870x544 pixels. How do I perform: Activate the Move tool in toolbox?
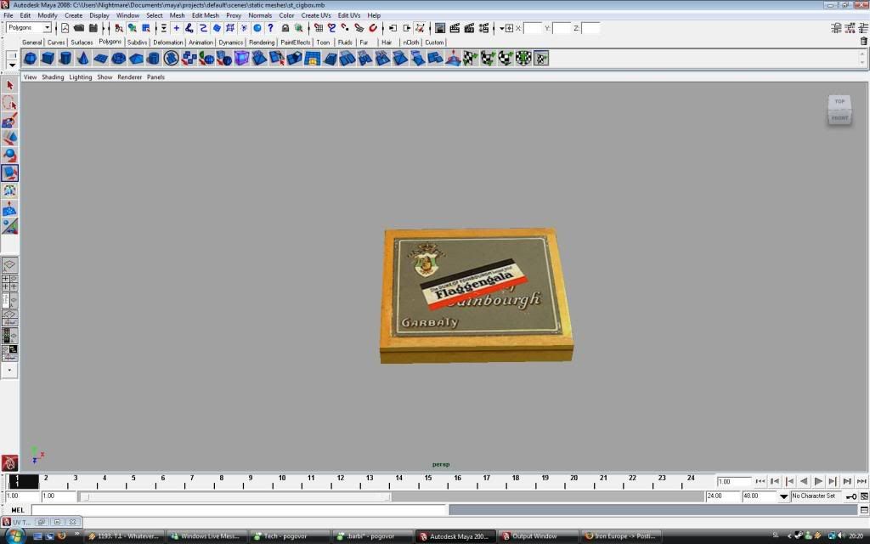(9, 138)
